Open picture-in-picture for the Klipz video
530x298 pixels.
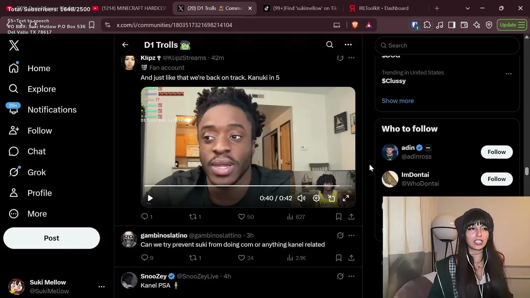[331, 198]
